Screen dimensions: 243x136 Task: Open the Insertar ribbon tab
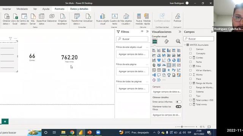click(7, 9)
